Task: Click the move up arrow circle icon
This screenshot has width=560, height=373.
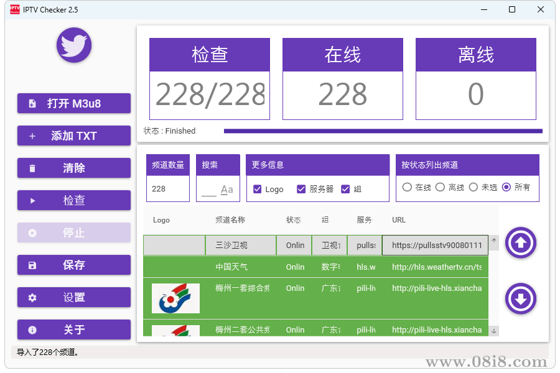Action: (x=521, y=243)
